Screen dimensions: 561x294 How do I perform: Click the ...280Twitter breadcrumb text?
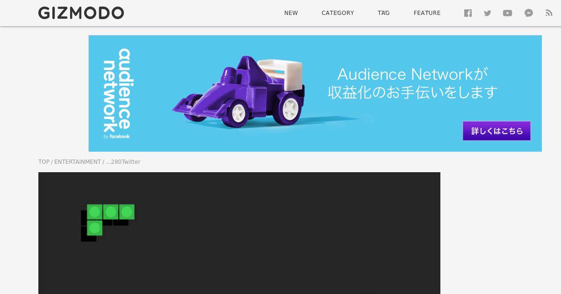pos(123,162)
